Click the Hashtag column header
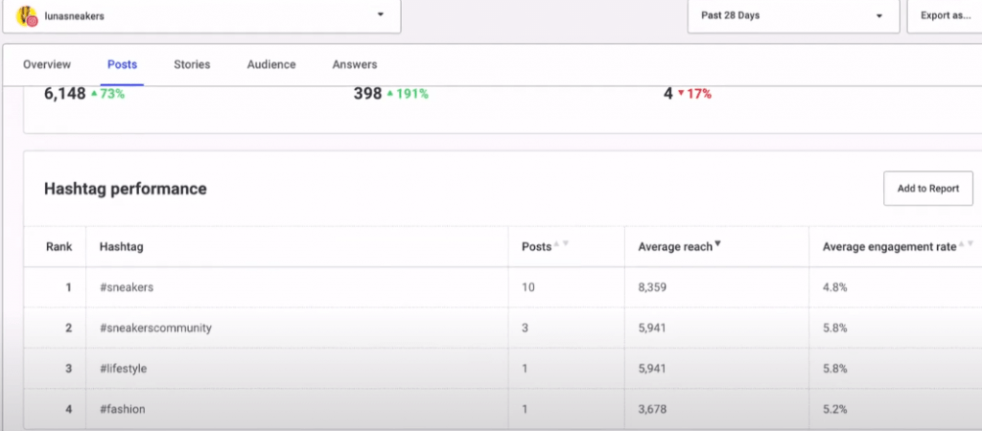Viewport: 982px width, 431px height. click(122, 246)
